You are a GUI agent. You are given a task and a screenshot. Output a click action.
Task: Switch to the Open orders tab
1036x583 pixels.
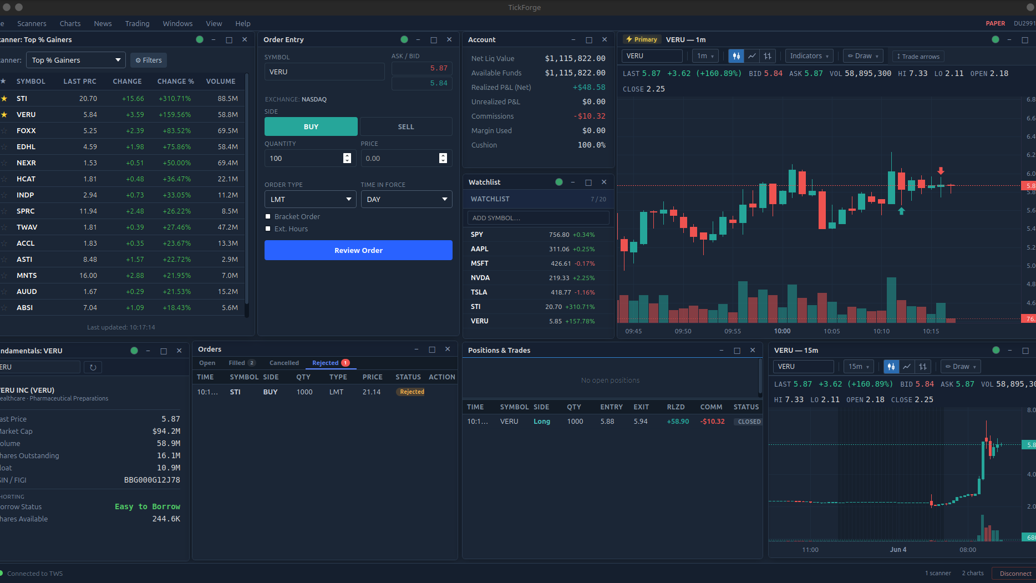[x=207, y=363]
